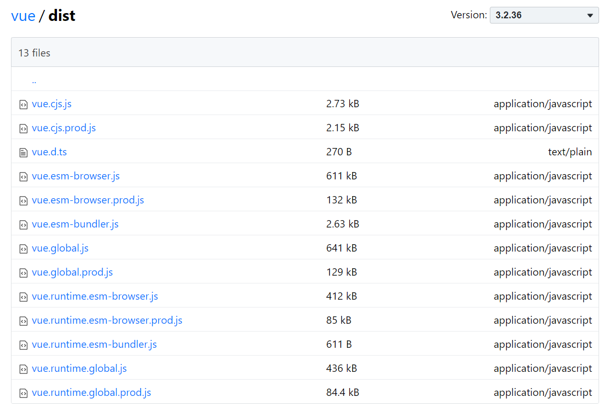
Task: Click the '13 files' header text
Action: [x=34, y=53]
